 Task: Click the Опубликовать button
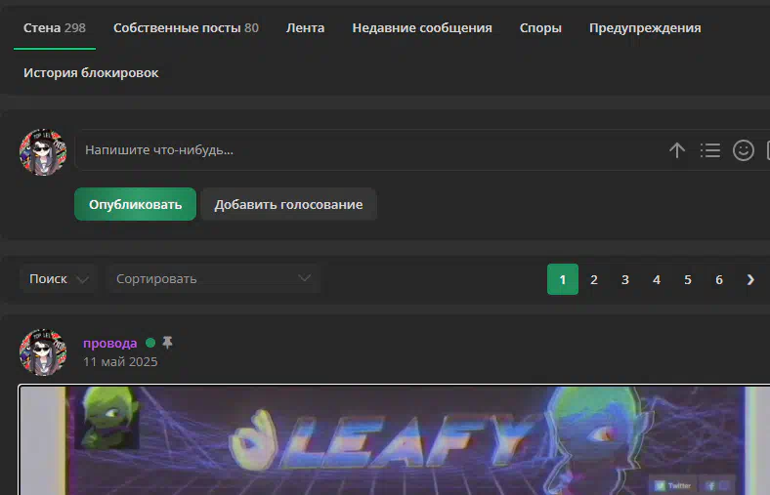point(135,204)
